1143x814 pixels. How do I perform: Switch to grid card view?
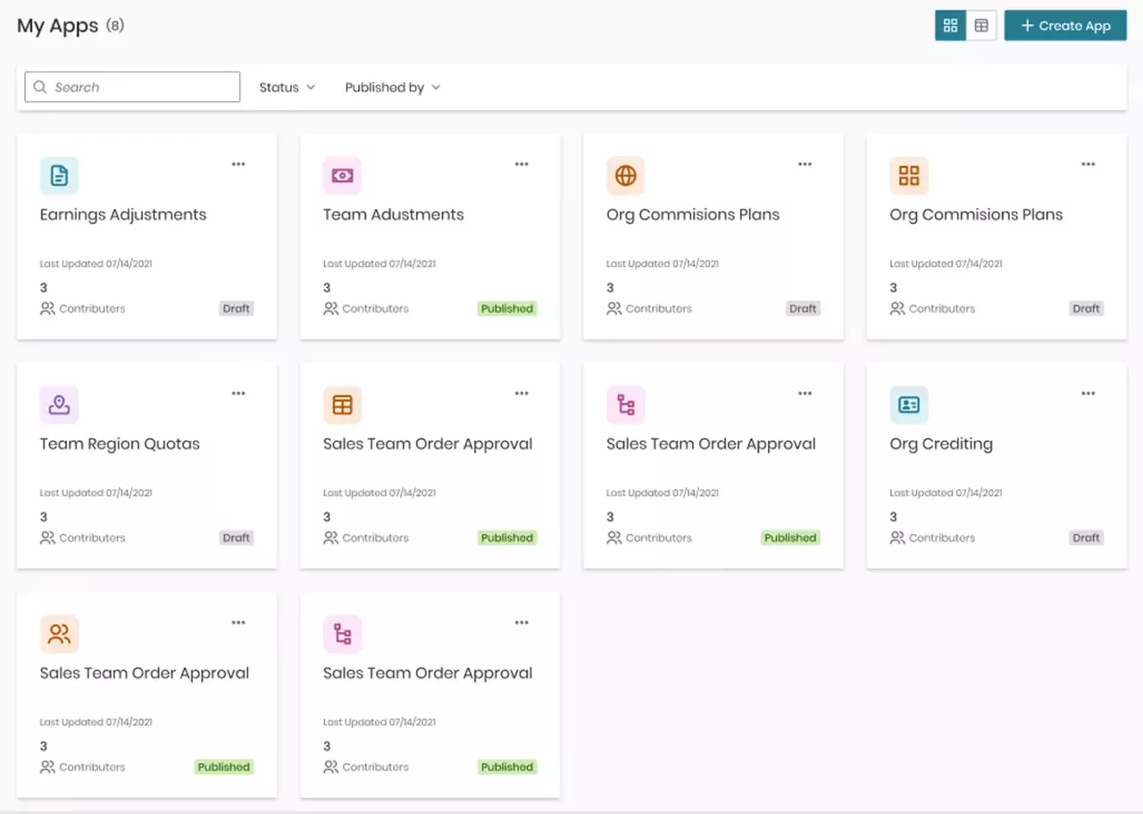(x=950, y=26)
